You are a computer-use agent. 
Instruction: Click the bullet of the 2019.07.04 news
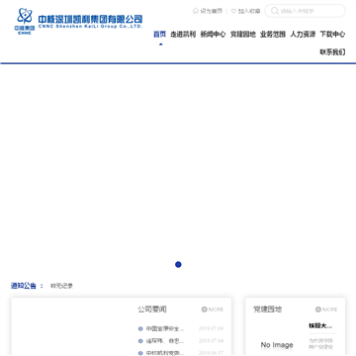pyautogui.click(x=140, y=341)
